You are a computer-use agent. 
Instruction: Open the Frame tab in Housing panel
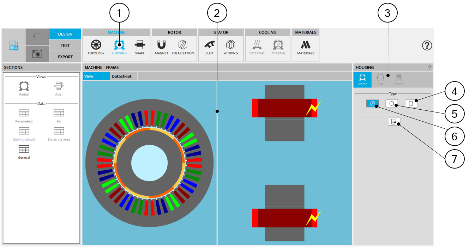click(362, 80)
